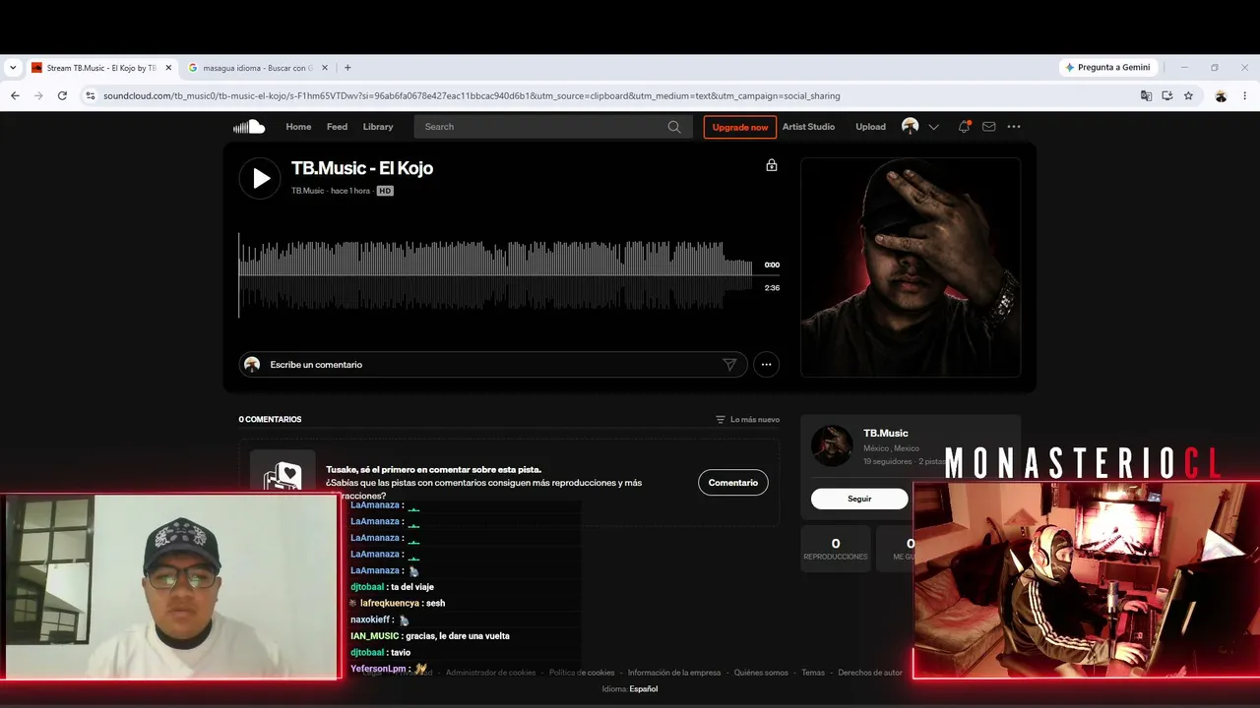Click the translate page icon
Screen dimensions: 1260x708
pyautogui.click(x=1146, y=95)
